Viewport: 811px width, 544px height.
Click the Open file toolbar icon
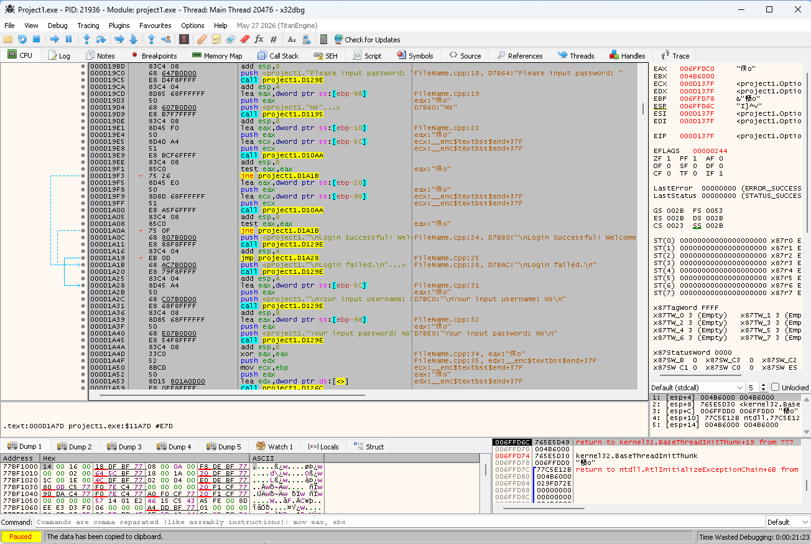click(x=8, y=39)
